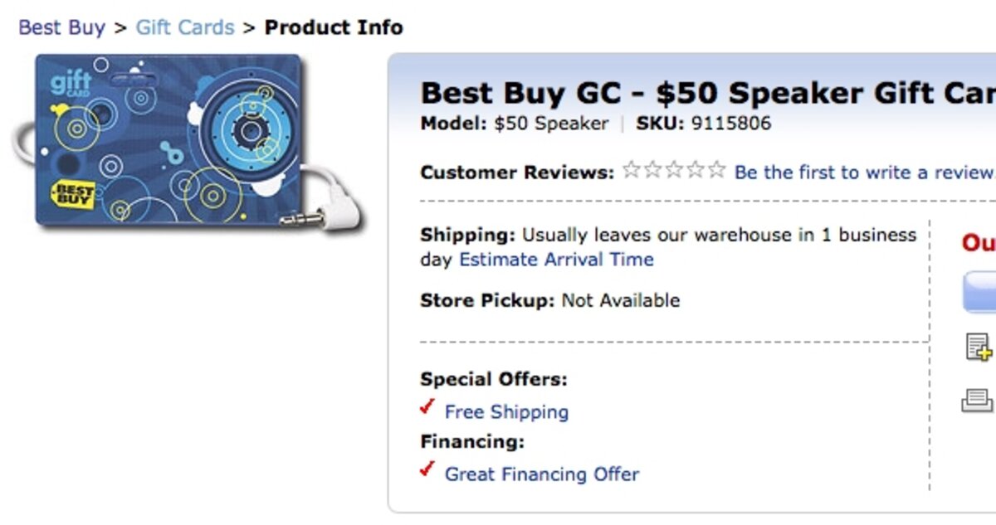View the Great Financing Offer link
Screen dimensions: 996x525
542,474
